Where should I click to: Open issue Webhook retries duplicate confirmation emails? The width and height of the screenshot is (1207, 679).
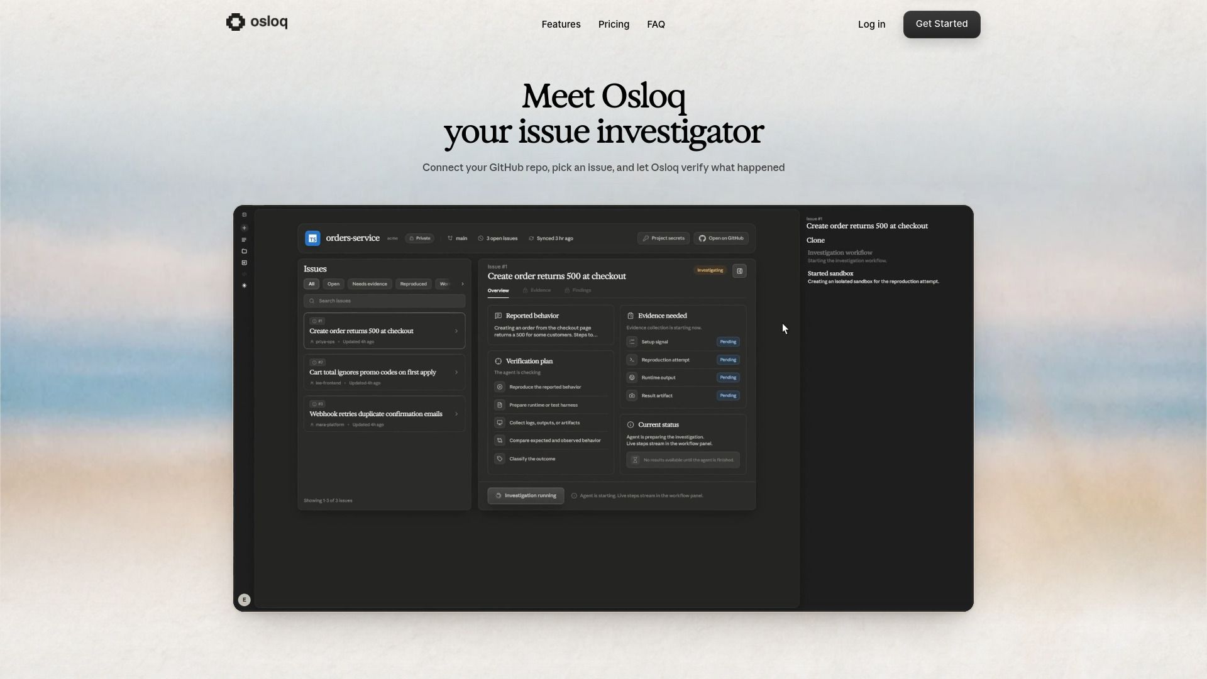[x=384, y=414]
